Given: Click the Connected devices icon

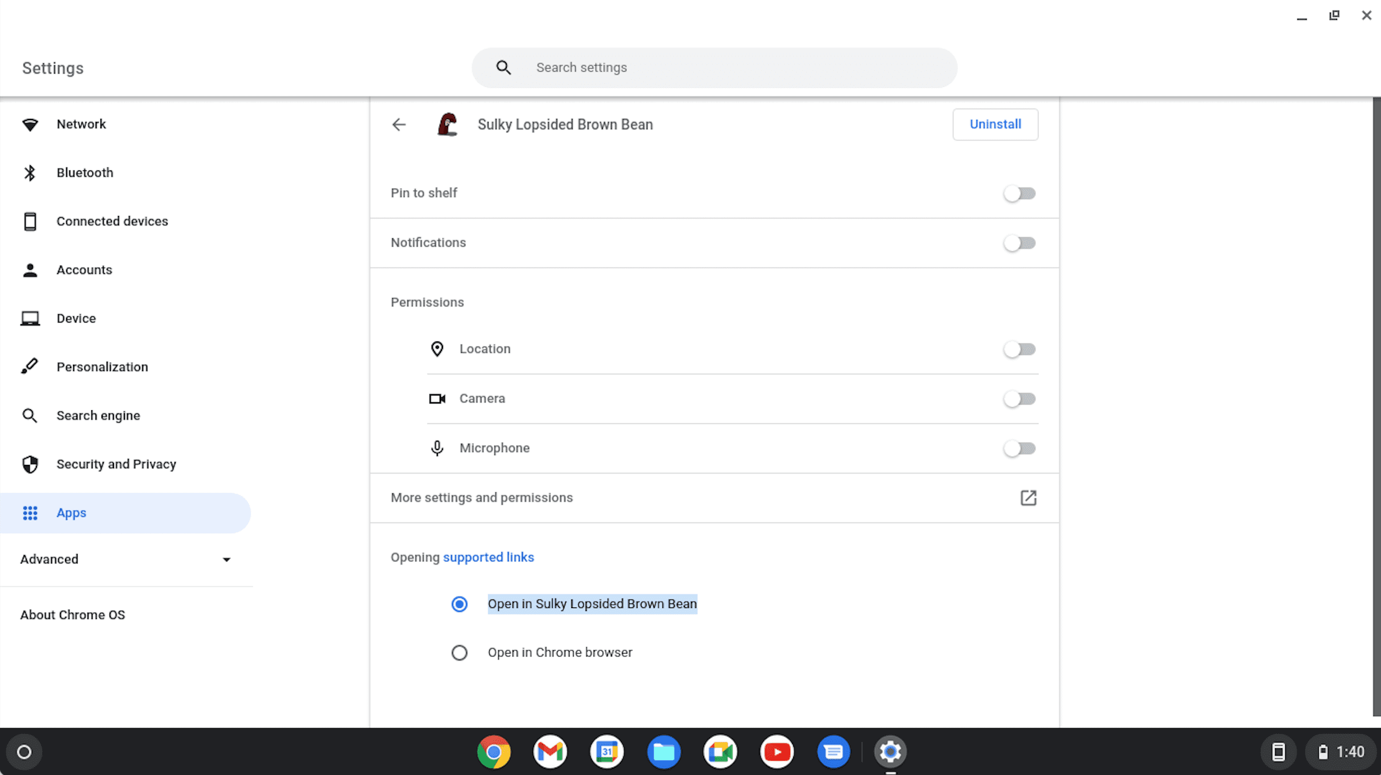Looking at the screenshot, I should [30, 221].
